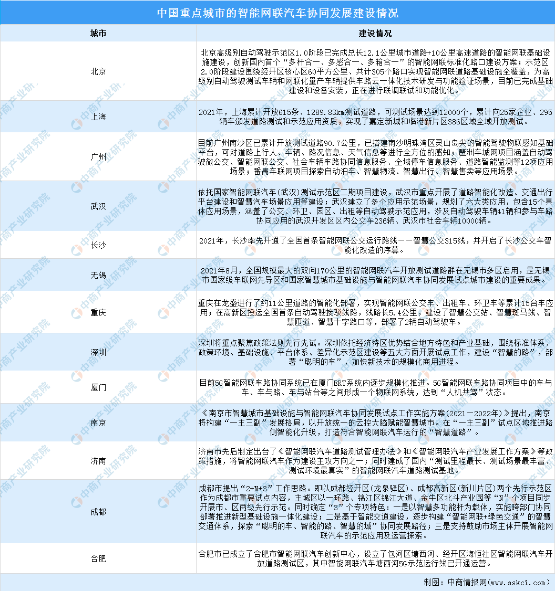Screen dimensions: 555x591
Task: Click the 深圳 city cell
Action: [x=98, y=352]
